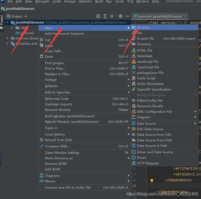Open the Refactor submenu in context menu

point(84,86)
